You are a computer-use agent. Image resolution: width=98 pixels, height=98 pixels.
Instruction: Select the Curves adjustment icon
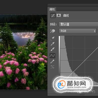click(x=53, y=15)
